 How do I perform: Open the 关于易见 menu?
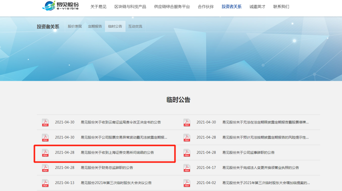pos(98,7)
